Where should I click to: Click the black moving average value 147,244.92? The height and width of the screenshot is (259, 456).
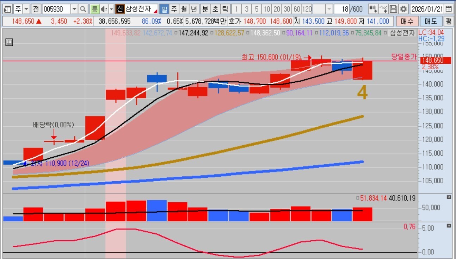[193, 33]
